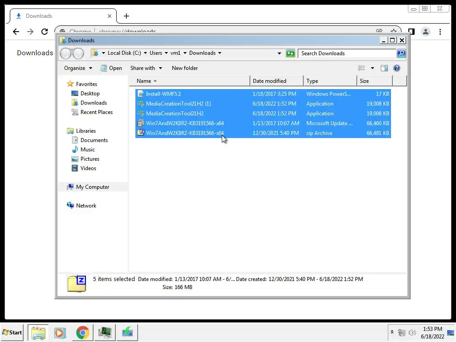Sort files by Name column

(189, 81)
